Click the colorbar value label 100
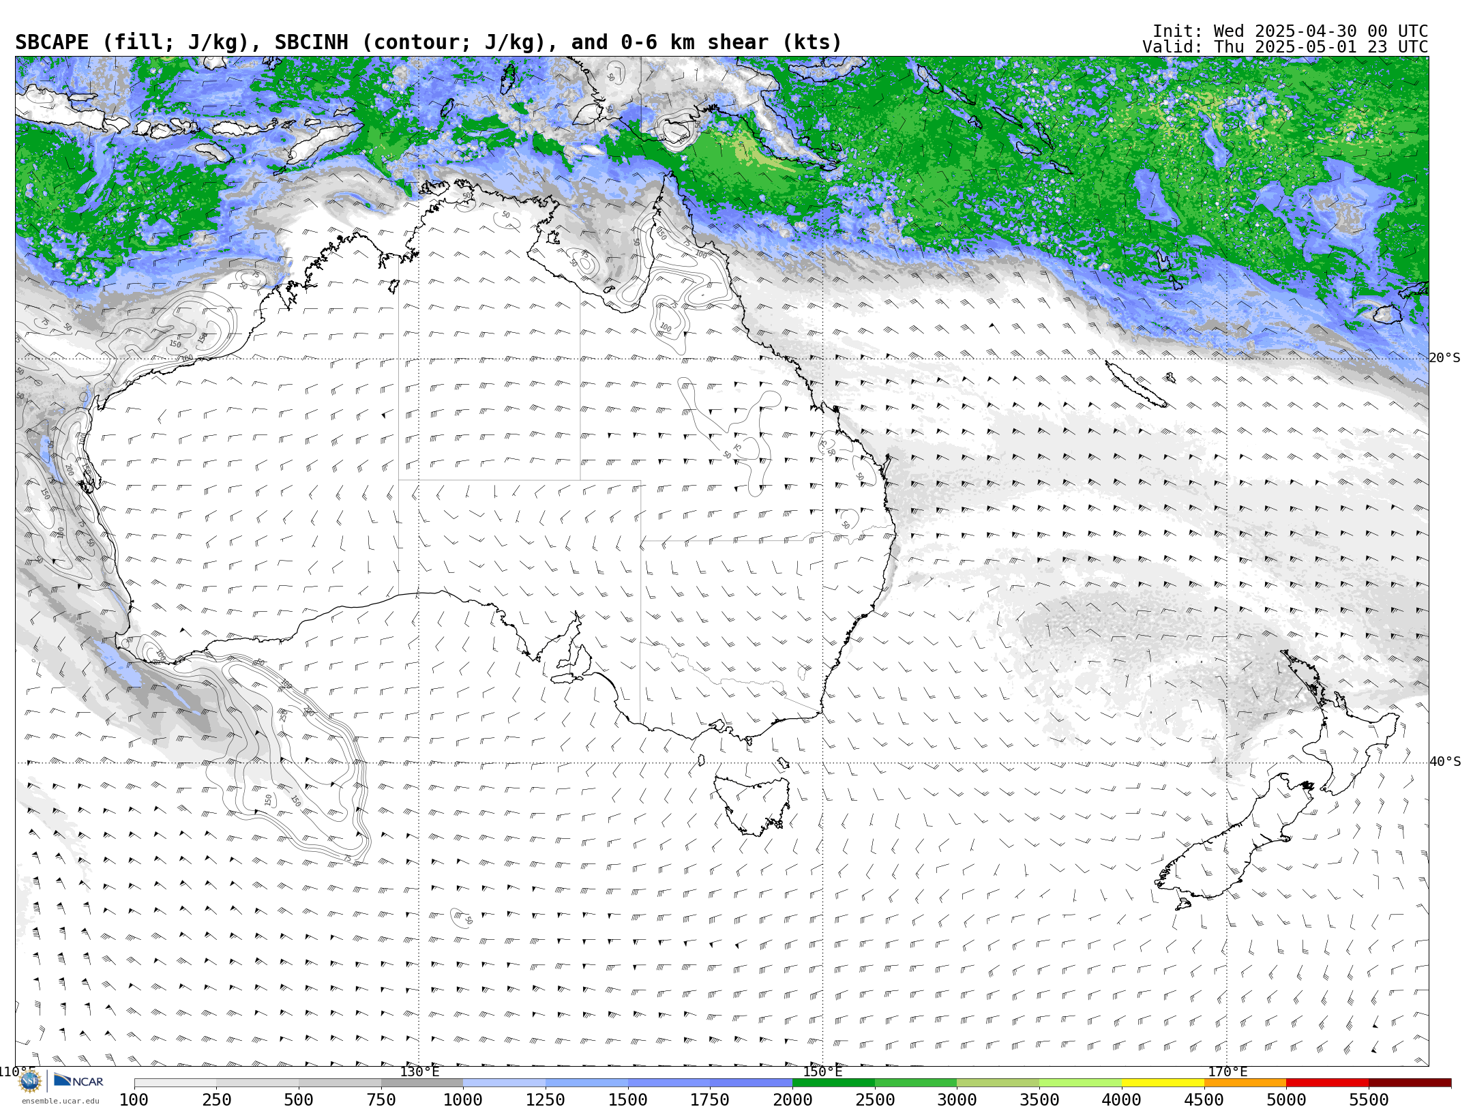Screen dimensions: 1473x1109 pyautogui.click(x=134, y=1099)
